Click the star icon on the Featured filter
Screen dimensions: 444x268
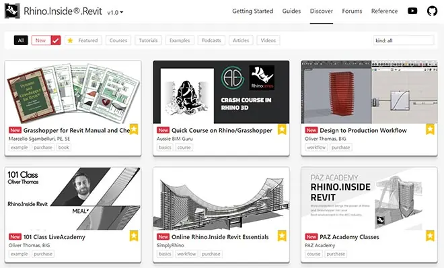[x=70, y=40]
